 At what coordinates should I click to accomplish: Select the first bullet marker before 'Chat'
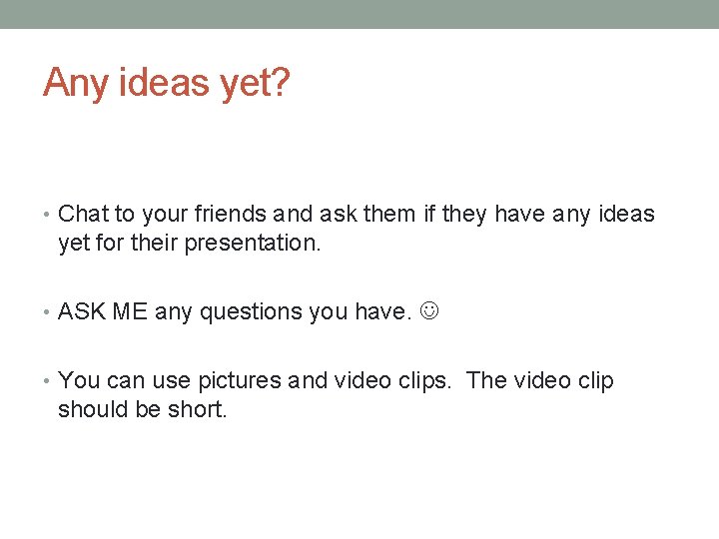pos(46,214)
